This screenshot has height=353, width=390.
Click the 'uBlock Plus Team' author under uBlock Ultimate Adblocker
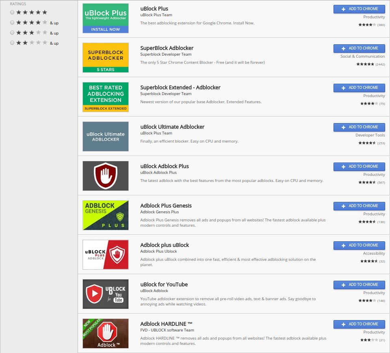tap(156, 133)
